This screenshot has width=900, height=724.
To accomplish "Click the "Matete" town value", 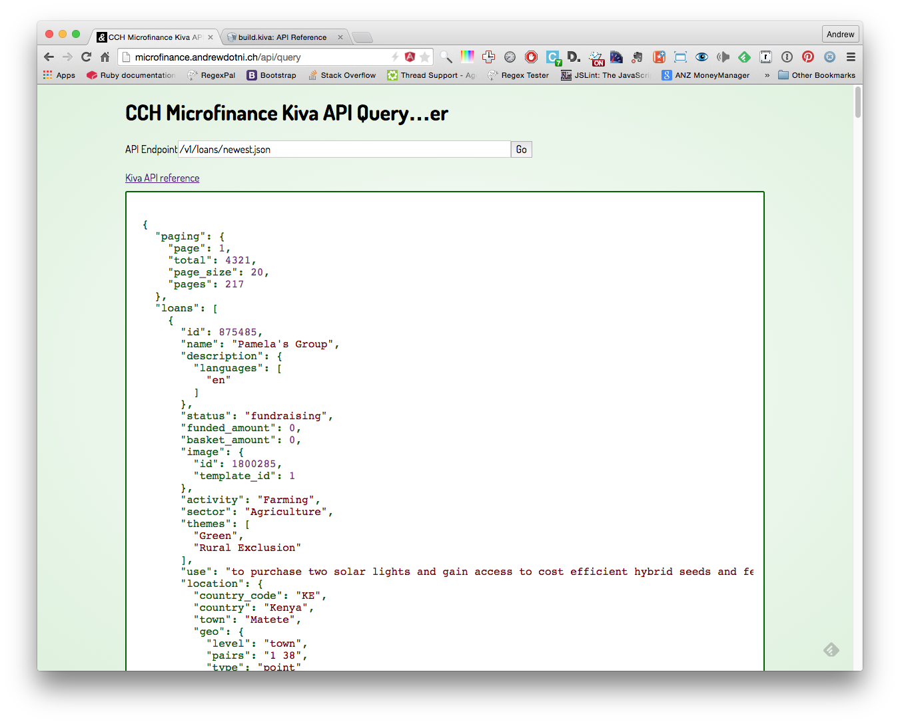I will (x=270, y=620).
